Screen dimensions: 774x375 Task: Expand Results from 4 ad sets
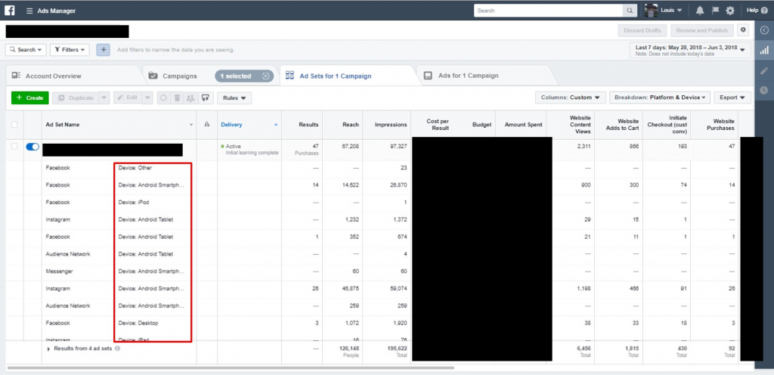click(x=48, y=349)
